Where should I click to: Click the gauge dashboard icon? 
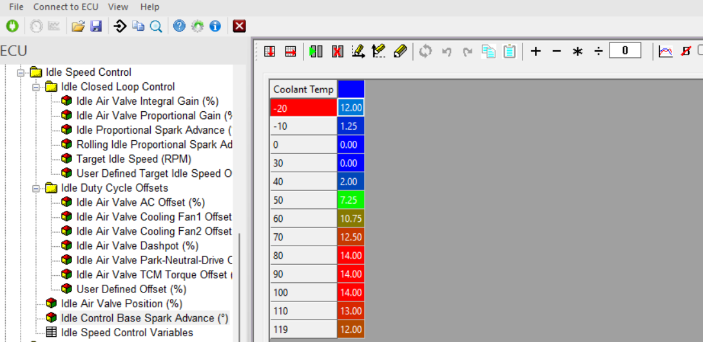tap(36, 26)
